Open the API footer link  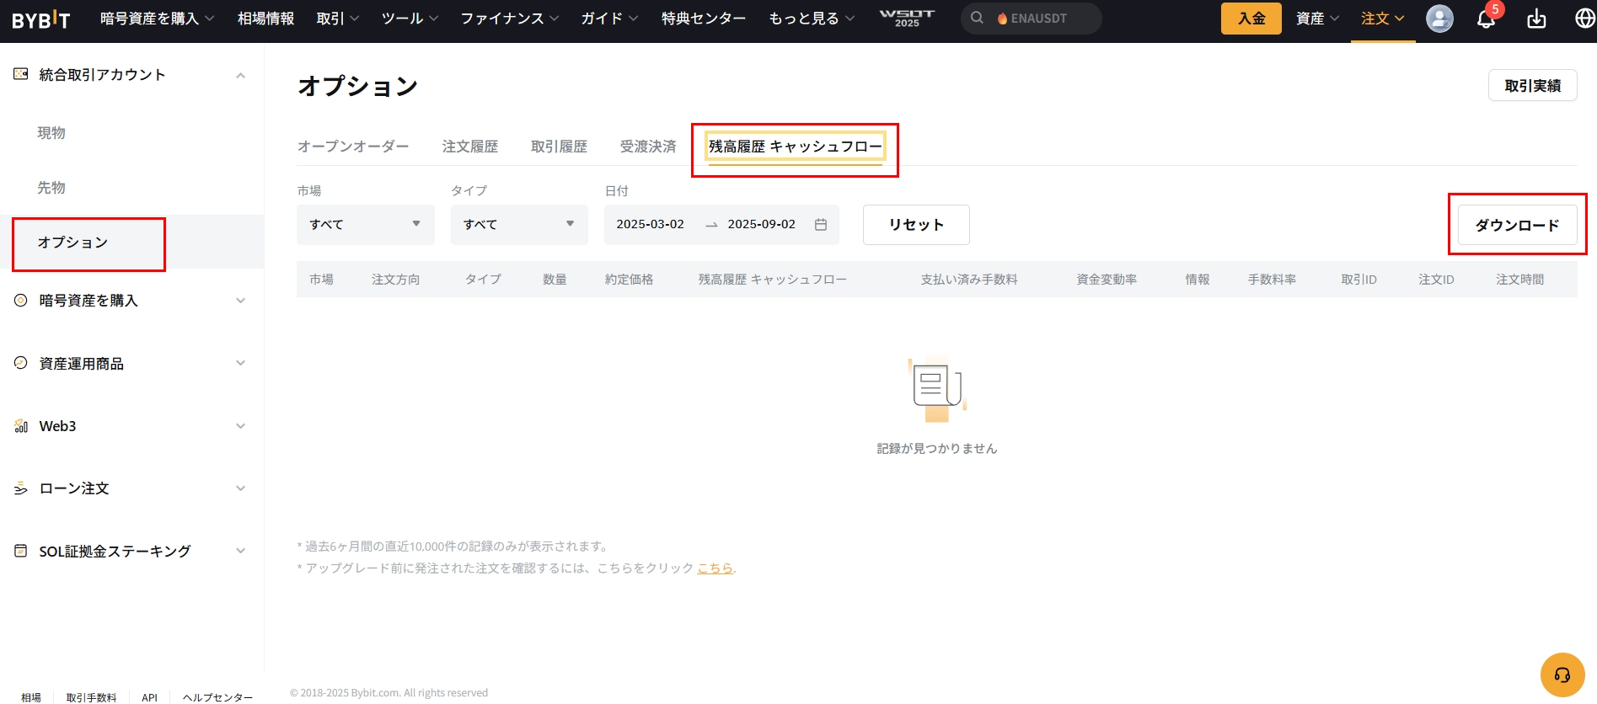(x=150, y=697)
